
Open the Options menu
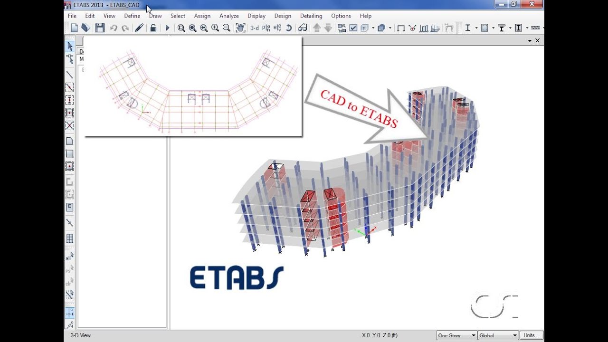point(341,16)
